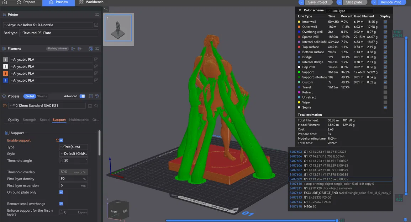The height and width of the screenshot is (222, 411).
Task: Toggle the Advanced mode switch off
Action: pyautogui.click(x=83, y=96)
